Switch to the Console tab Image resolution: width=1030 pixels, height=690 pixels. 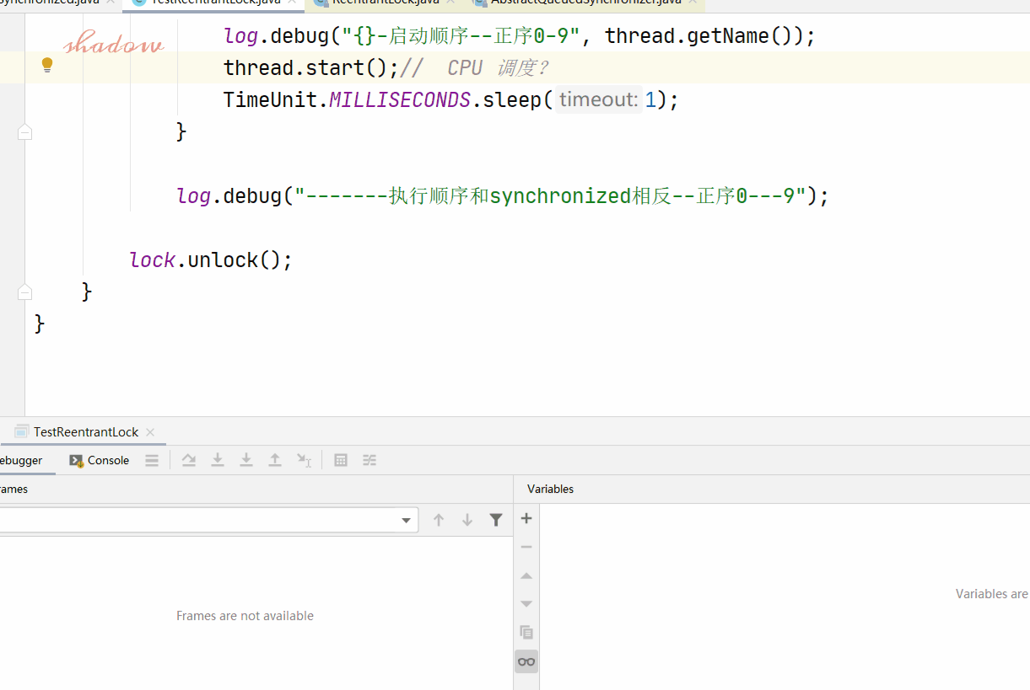coord(100,460)
